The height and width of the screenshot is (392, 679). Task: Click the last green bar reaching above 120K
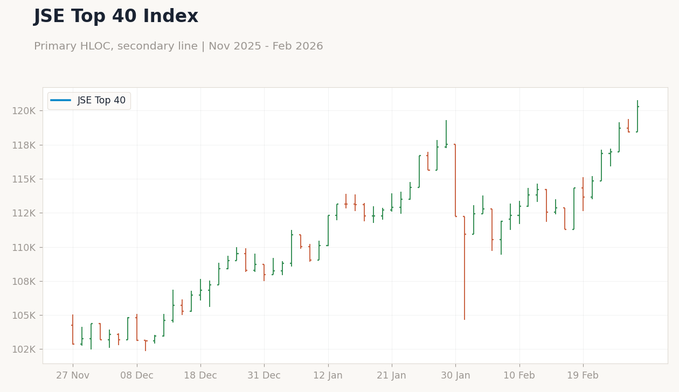click(x=638, y=116)
